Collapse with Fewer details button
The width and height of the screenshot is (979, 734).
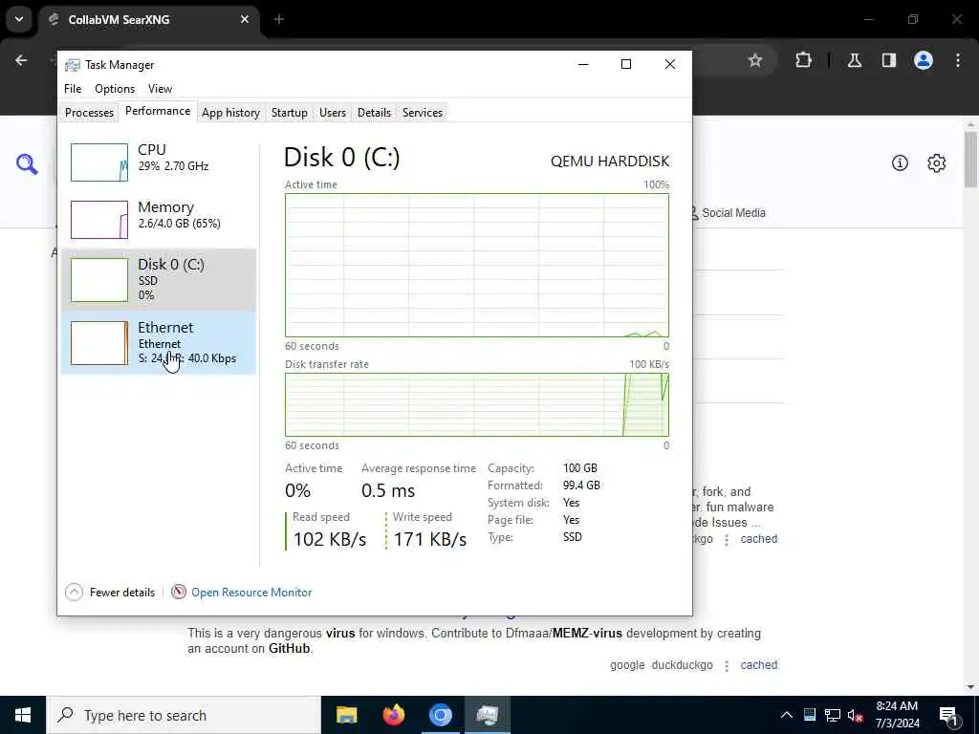click(110, 592)
